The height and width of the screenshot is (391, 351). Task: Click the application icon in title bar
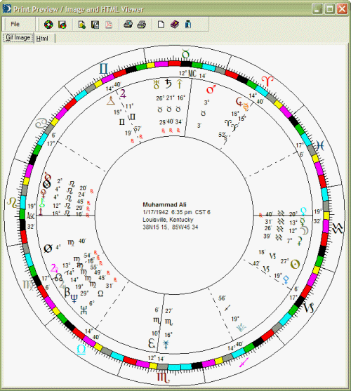click(x=7, y=8)
